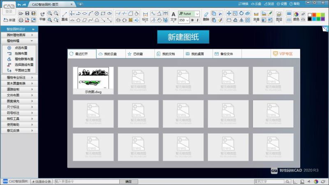
Task: Open the 颜色 color wheel
Action: point(296,16)
